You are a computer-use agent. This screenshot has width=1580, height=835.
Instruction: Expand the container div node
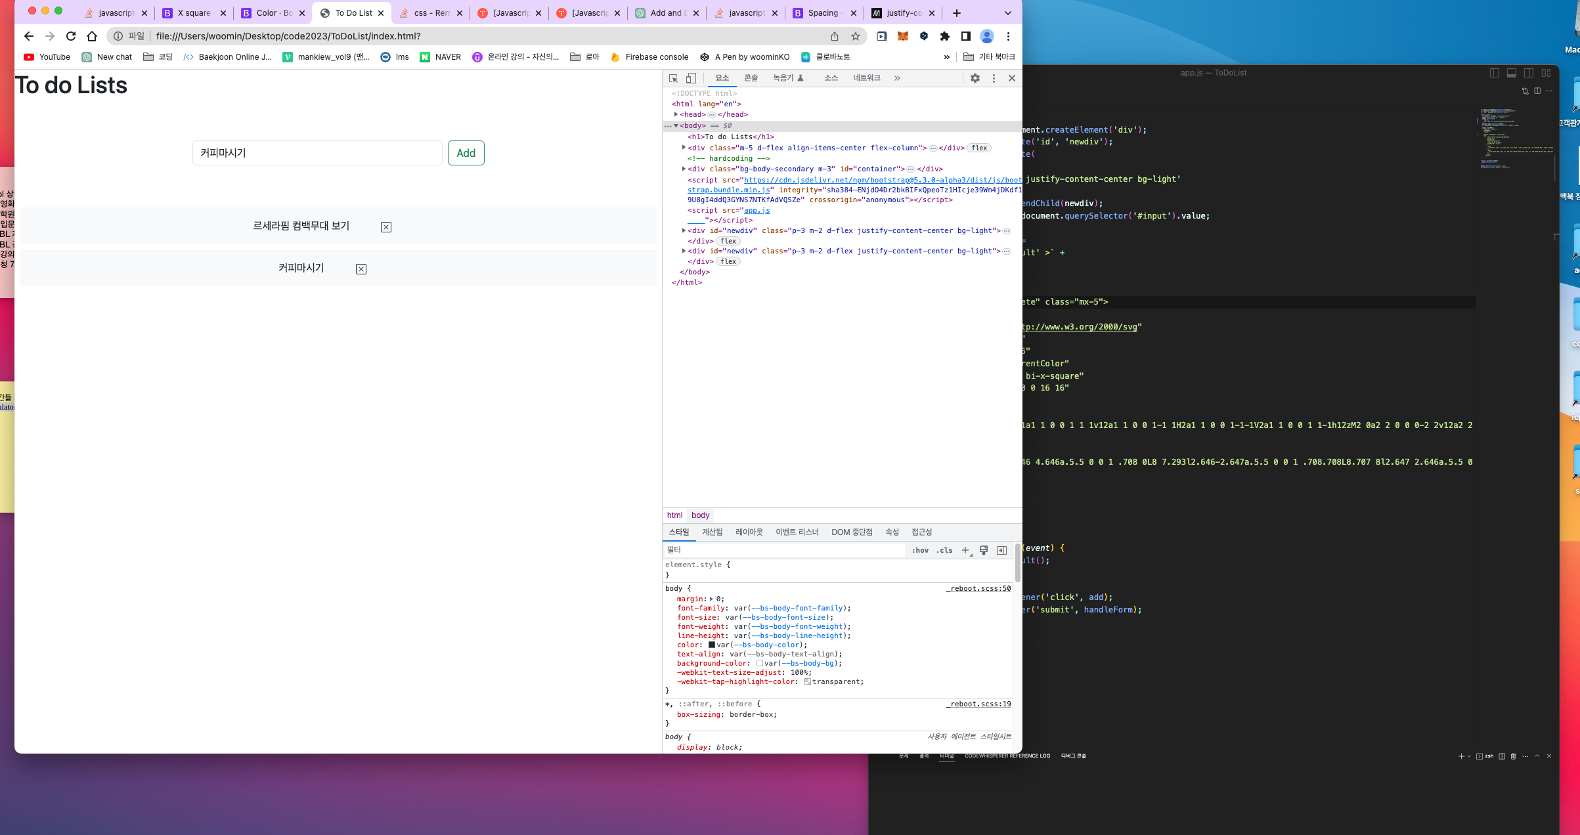[x=684, y=169]
